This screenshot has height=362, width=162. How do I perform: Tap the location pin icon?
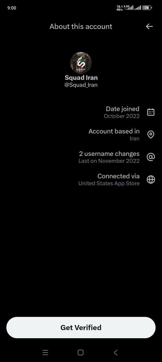coord(151,135)
